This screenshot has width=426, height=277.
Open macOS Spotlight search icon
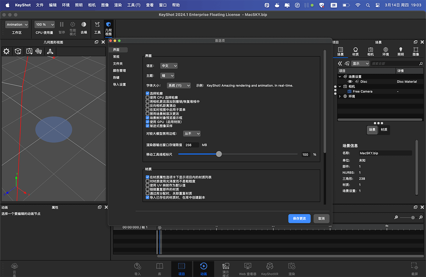tap(367, 5)
